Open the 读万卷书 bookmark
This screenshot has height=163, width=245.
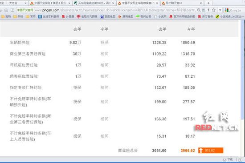tap(205, 16)
